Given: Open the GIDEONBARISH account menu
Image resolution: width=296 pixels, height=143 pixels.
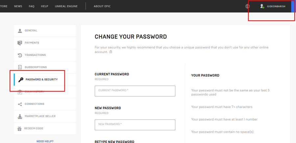Looking at the screenshot, I should click(276, 6).
